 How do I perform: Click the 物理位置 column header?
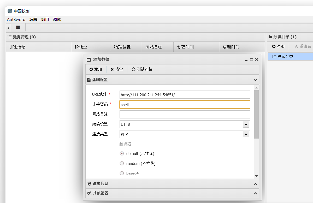(126, 47)
